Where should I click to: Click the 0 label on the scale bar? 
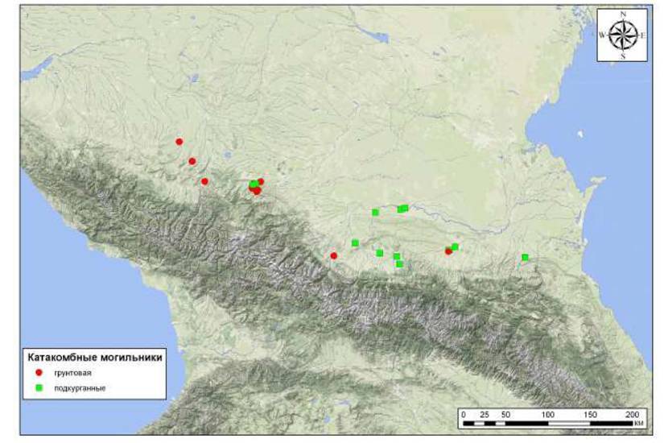[x=464, y=413]
